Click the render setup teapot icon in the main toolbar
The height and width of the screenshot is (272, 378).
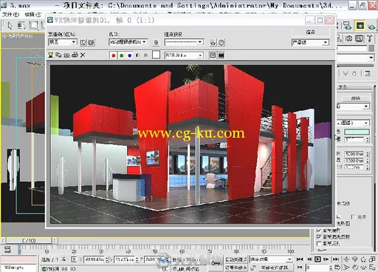(x=348, y=25)
